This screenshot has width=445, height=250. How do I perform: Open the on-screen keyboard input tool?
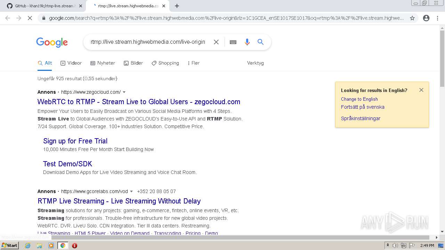click(x=233, y=42)
